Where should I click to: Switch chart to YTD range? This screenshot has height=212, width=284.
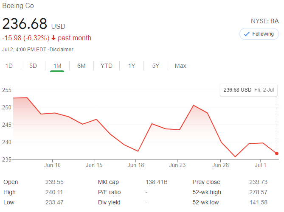(107, 66)
